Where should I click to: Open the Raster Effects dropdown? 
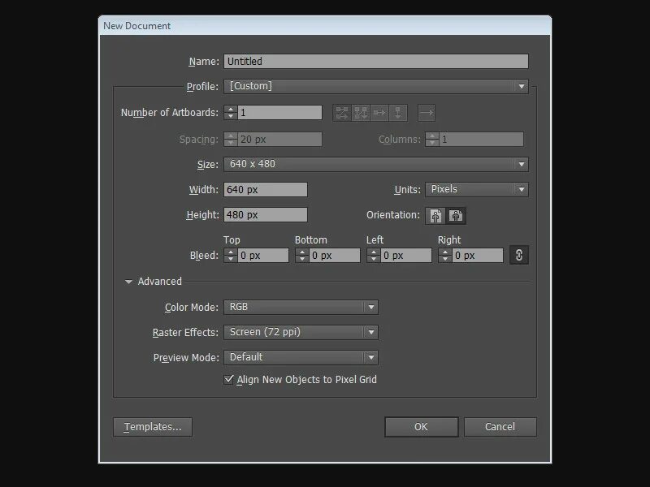pyautogui.click(x=301, y=332)
